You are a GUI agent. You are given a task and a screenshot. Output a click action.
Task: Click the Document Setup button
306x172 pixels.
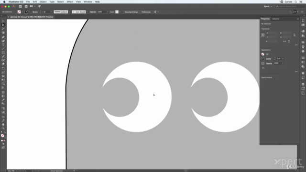coord(131,12)
